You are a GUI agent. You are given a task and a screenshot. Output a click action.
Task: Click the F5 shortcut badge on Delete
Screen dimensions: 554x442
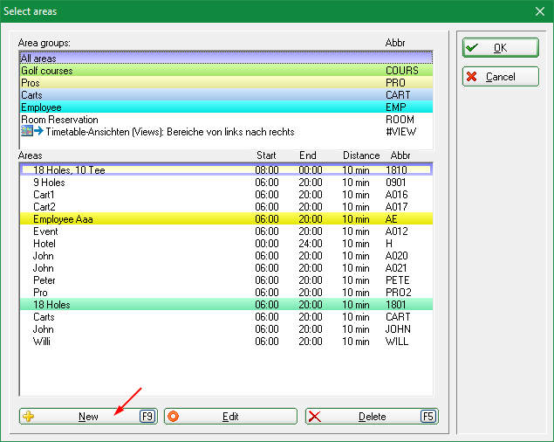[428, 416]
